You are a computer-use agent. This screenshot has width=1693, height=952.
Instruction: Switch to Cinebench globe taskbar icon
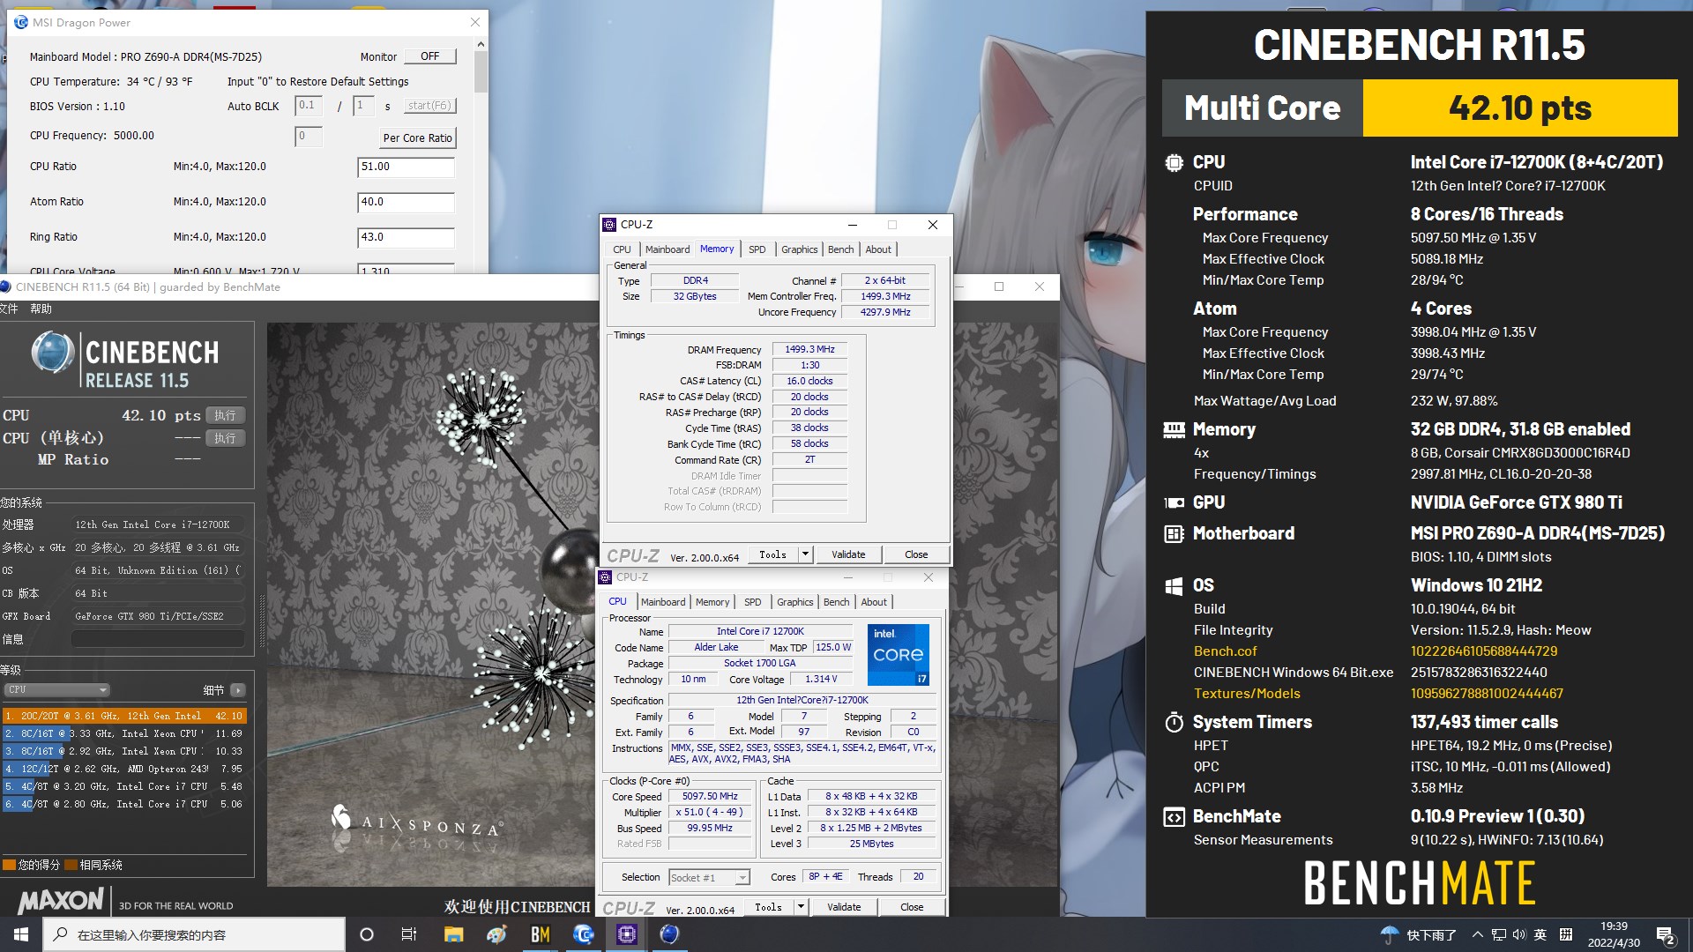(x=669, y=934)
